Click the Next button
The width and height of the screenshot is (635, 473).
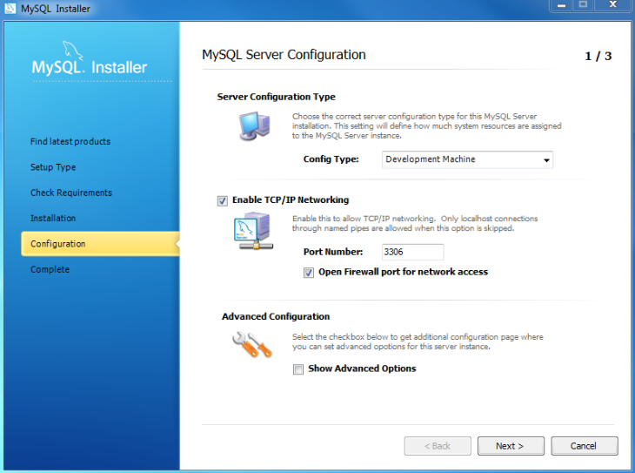pos(511,446)
